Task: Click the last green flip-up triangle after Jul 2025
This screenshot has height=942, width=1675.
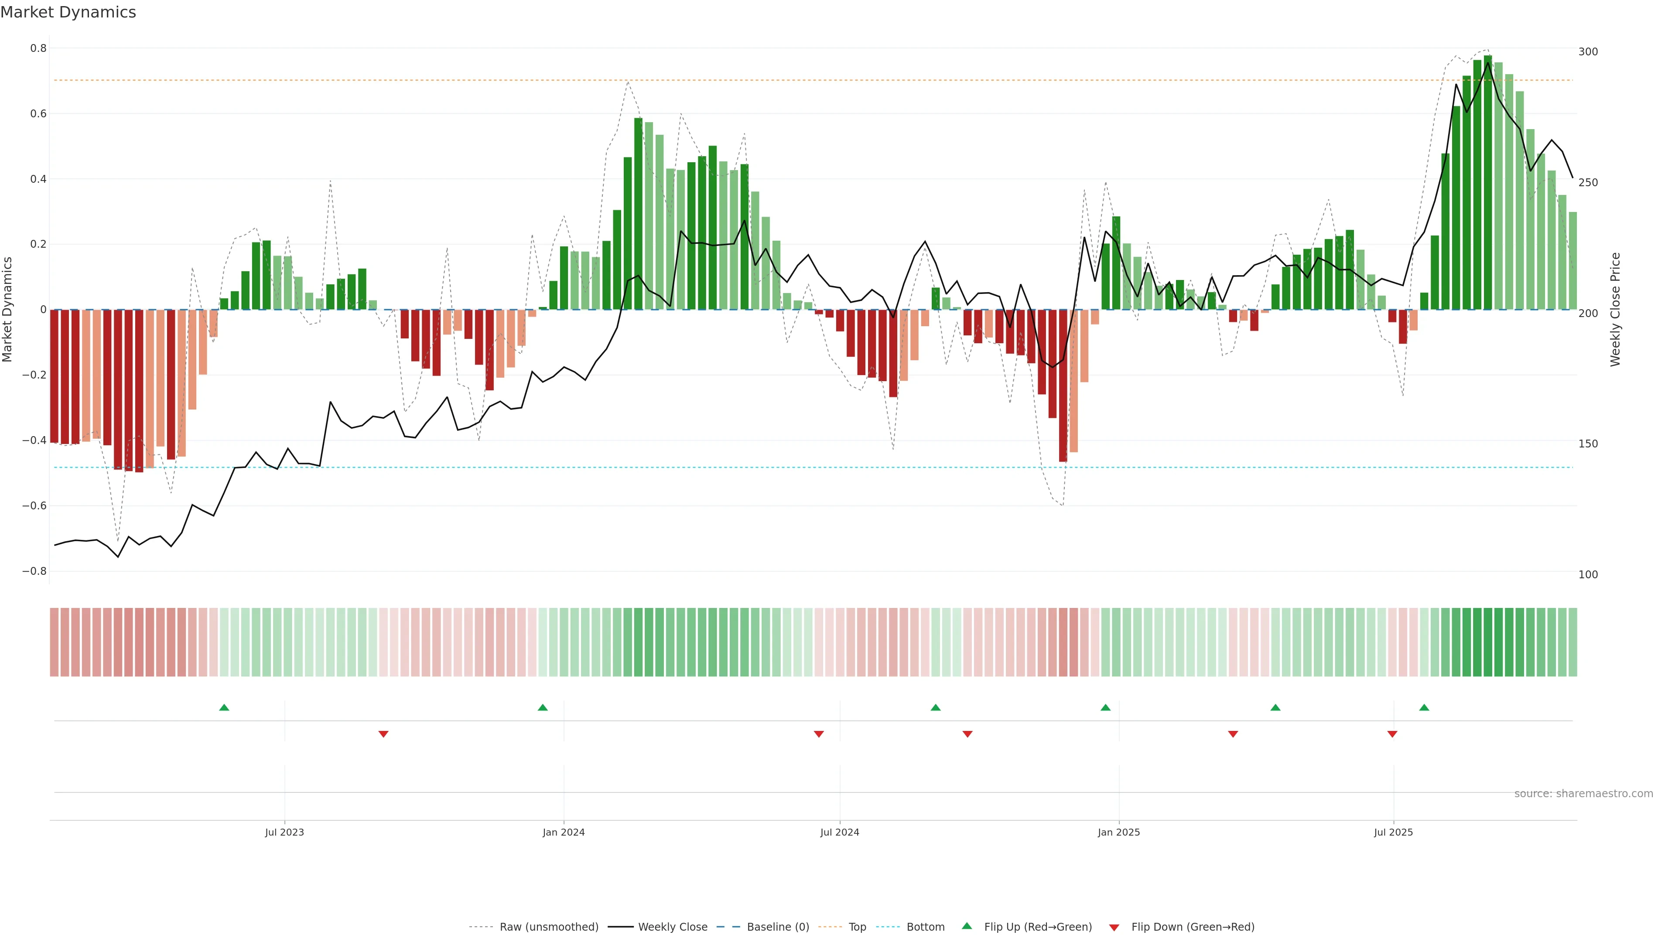Action: click(x=1424, y=707)
